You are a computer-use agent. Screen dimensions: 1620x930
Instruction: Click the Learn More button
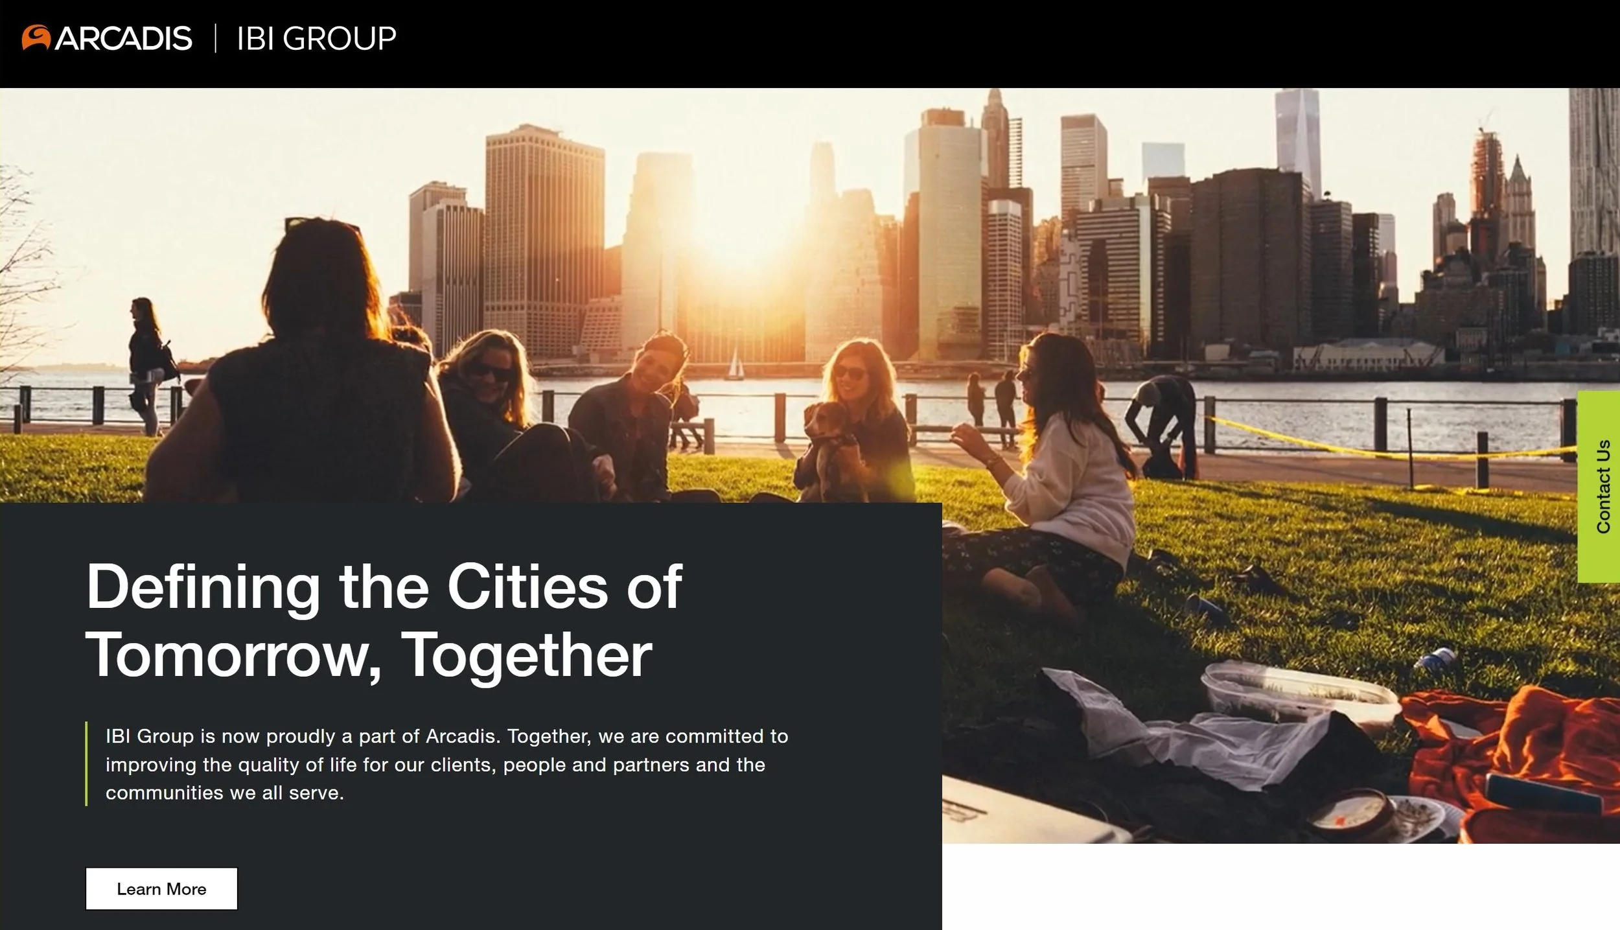coord(161,889)
